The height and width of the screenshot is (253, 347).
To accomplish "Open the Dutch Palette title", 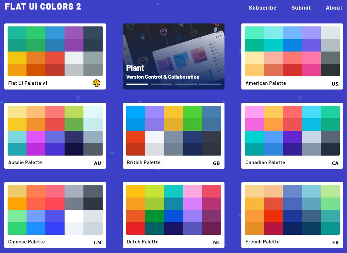I will 142,242.
